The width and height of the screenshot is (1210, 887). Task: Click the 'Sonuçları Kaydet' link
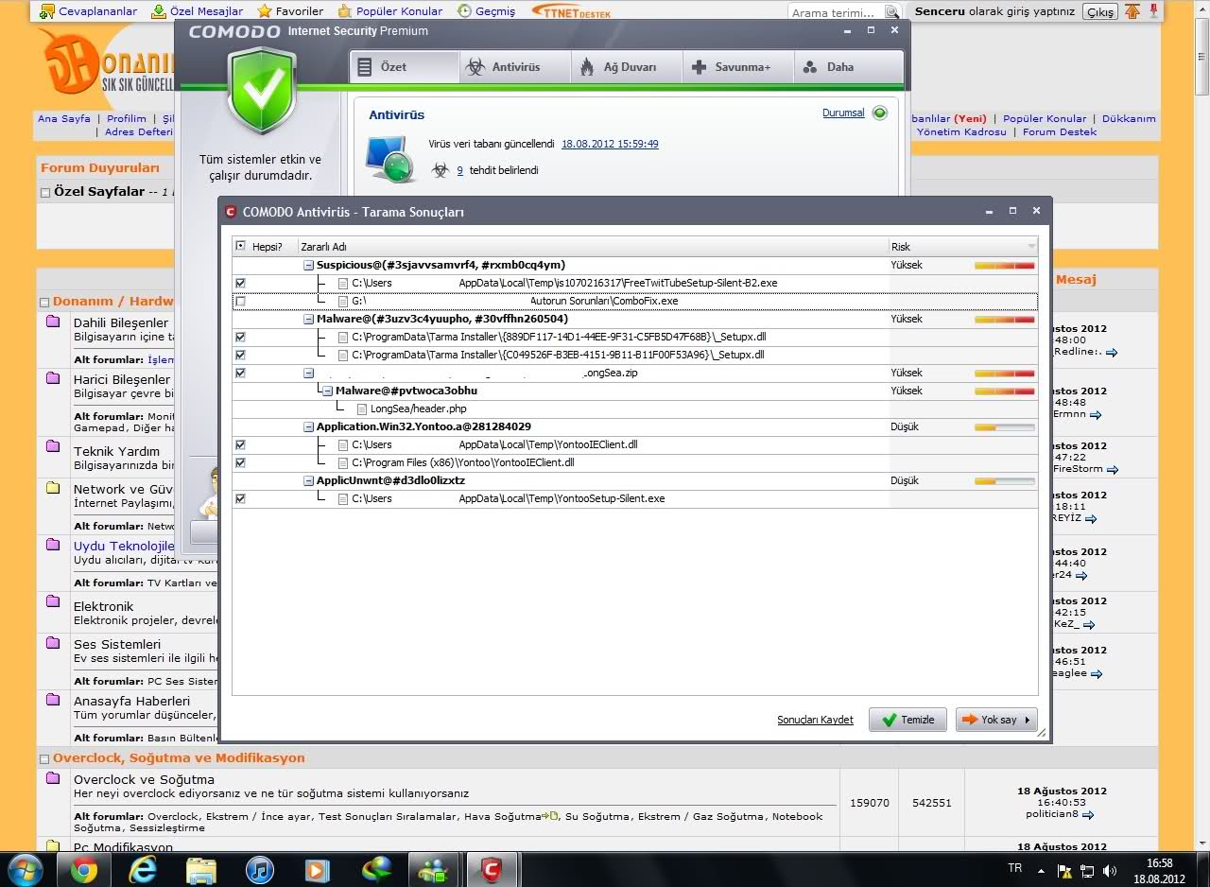tap(815, 720)
